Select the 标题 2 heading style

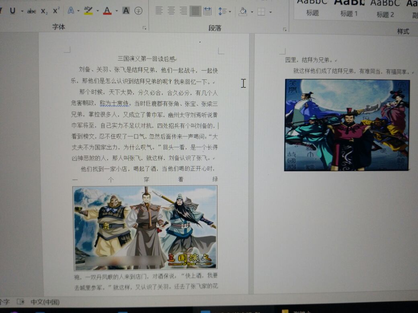coord(385,10)
